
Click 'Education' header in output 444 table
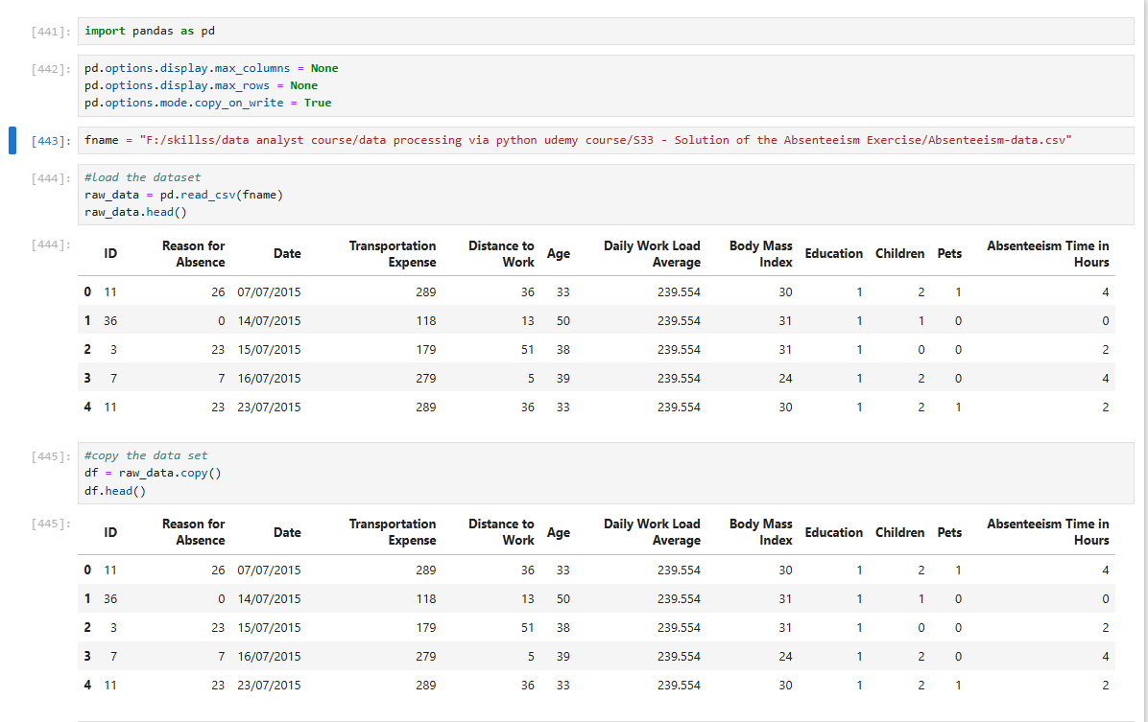(834, 254)
